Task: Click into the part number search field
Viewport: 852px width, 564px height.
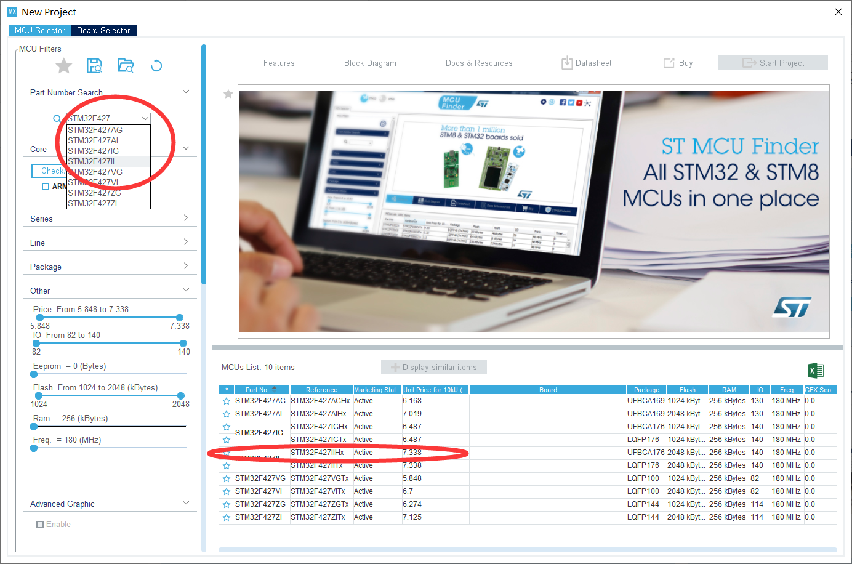Action: point(103,118)
